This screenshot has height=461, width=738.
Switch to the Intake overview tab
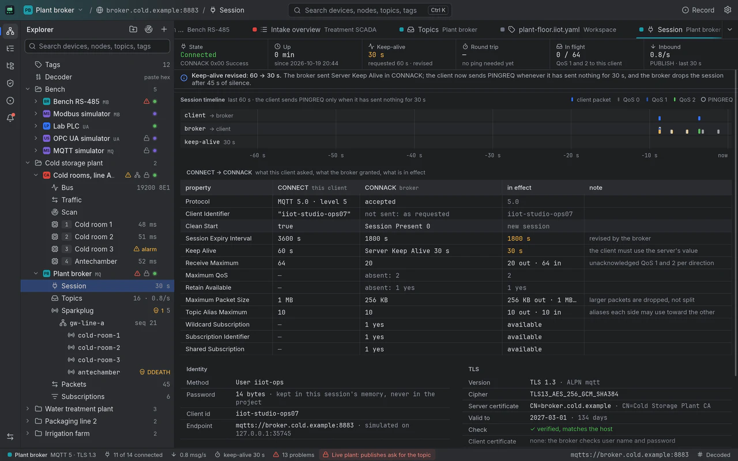tap(315, 29)
